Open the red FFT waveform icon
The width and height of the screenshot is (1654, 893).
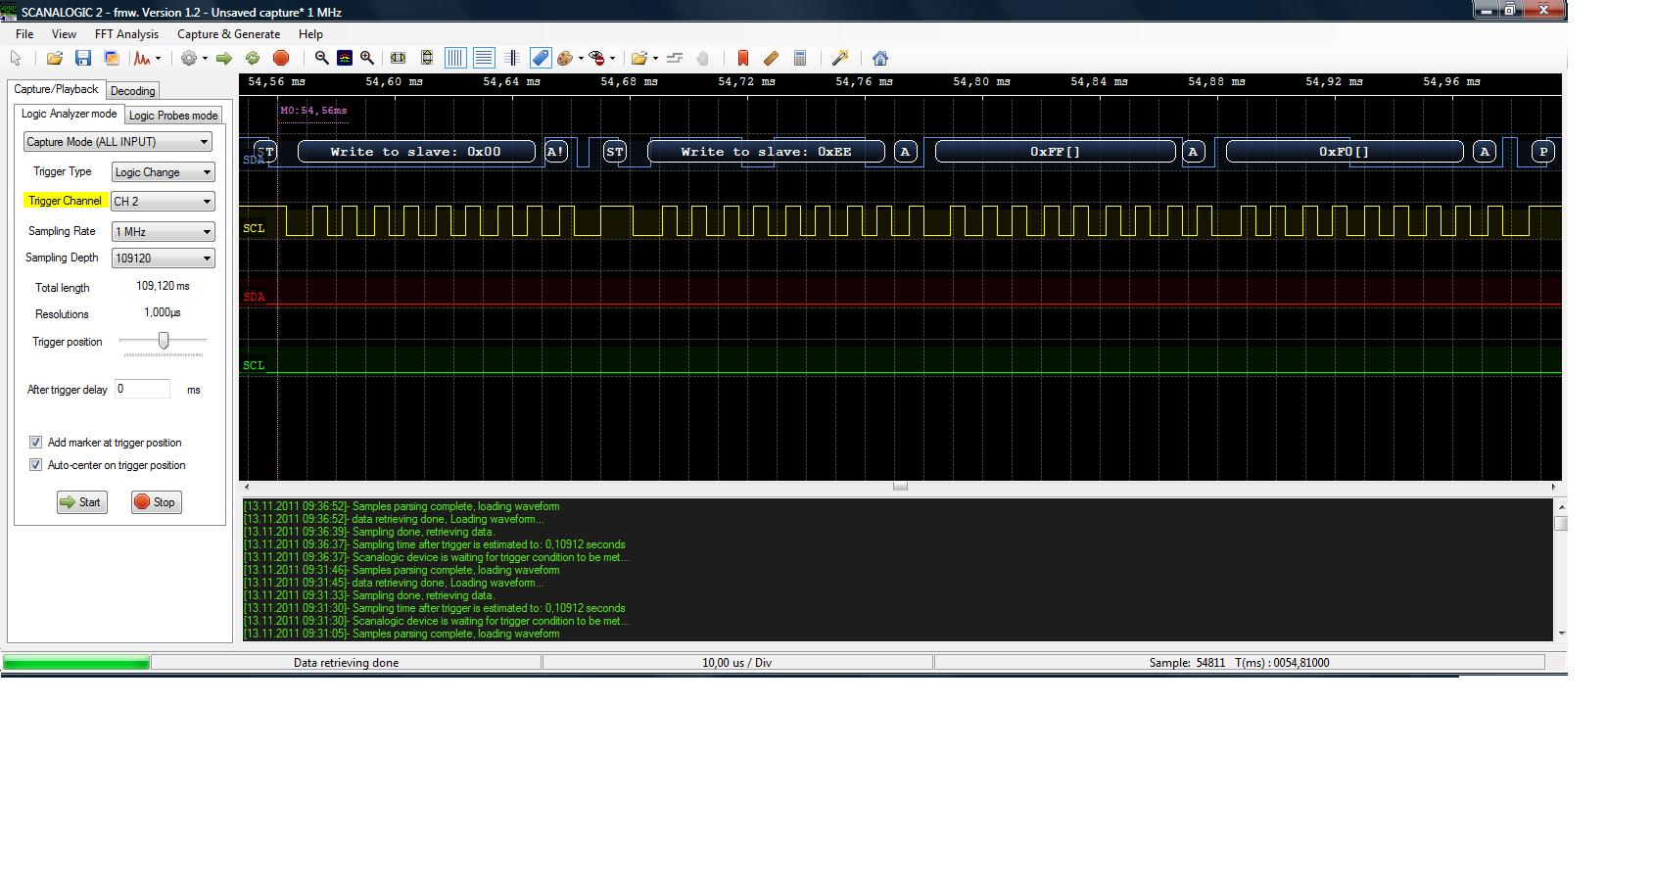tap(142, 59)
